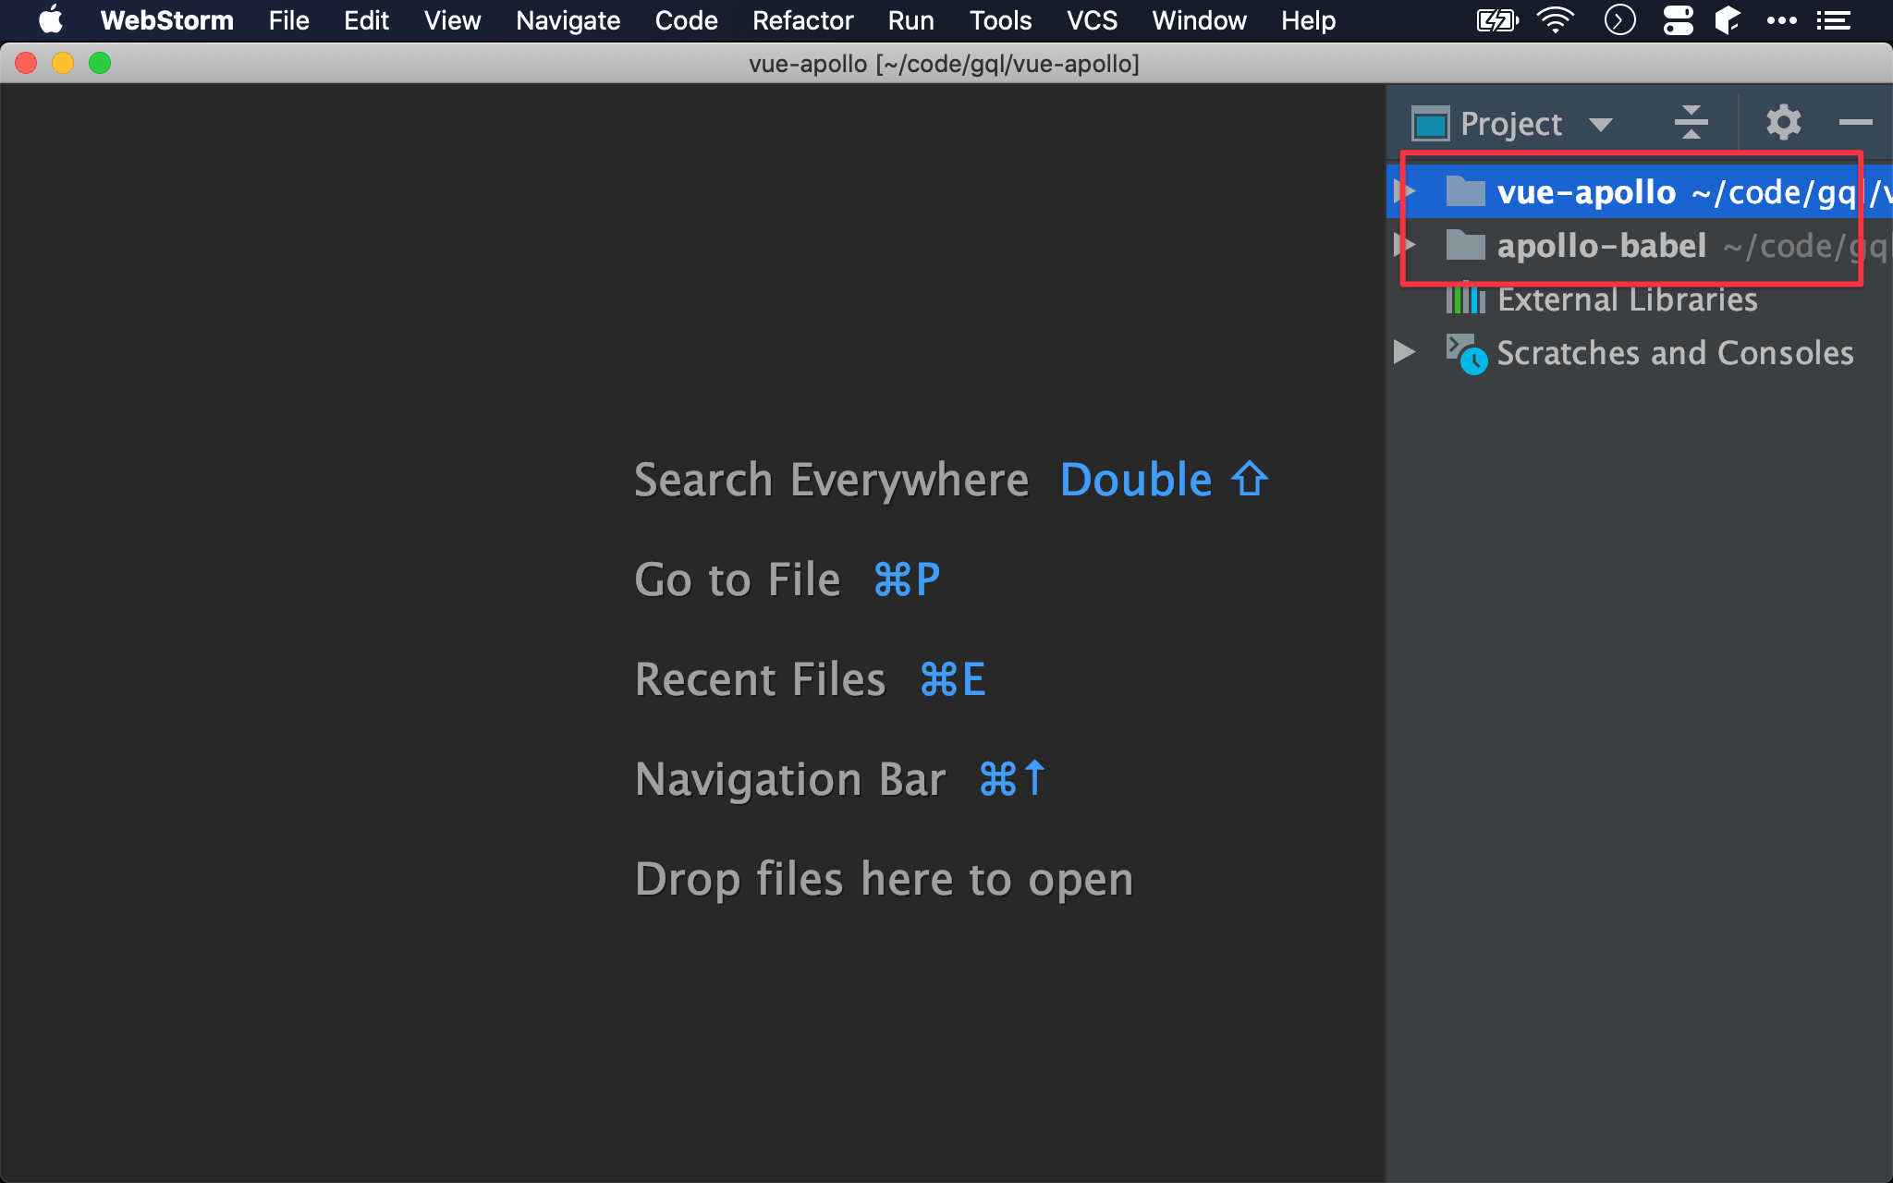Viewport: 1893px width, 1183px height.
Task: Open the VCS menu
Action: point(1092,20)
